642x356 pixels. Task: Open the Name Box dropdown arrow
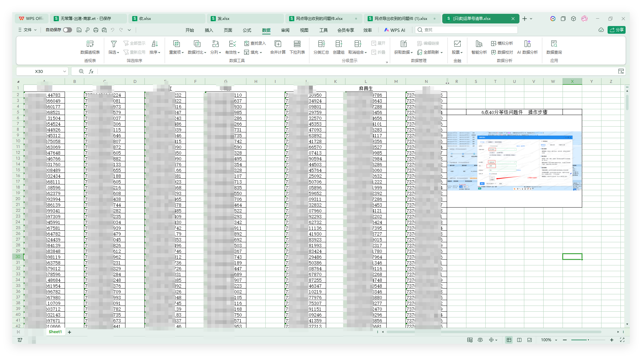(64, 71)
